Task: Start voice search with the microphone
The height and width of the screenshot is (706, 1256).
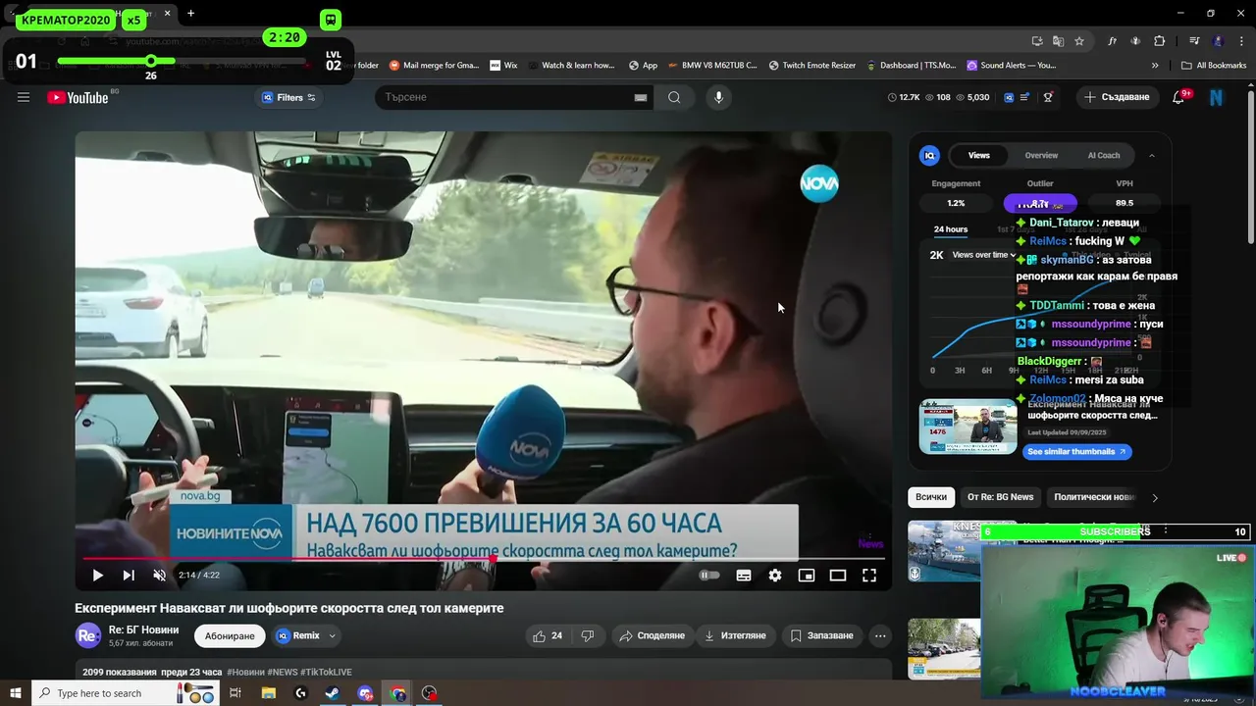Action: pos(718,97)
